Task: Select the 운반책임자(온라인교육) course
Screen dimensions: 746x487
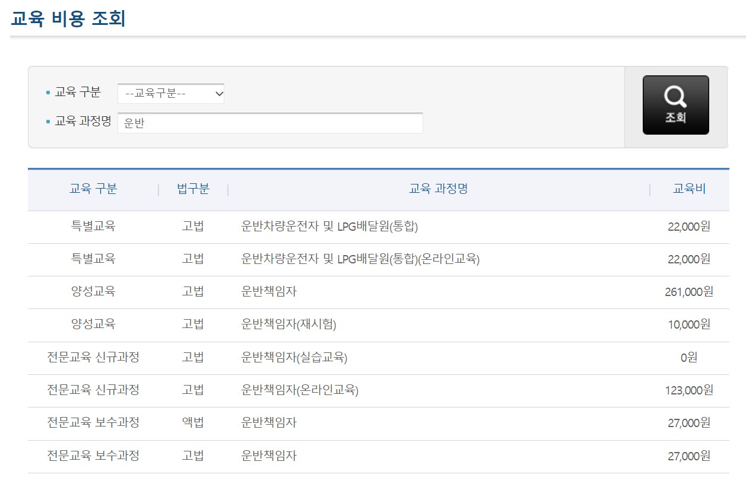Action: click(300, 390)
